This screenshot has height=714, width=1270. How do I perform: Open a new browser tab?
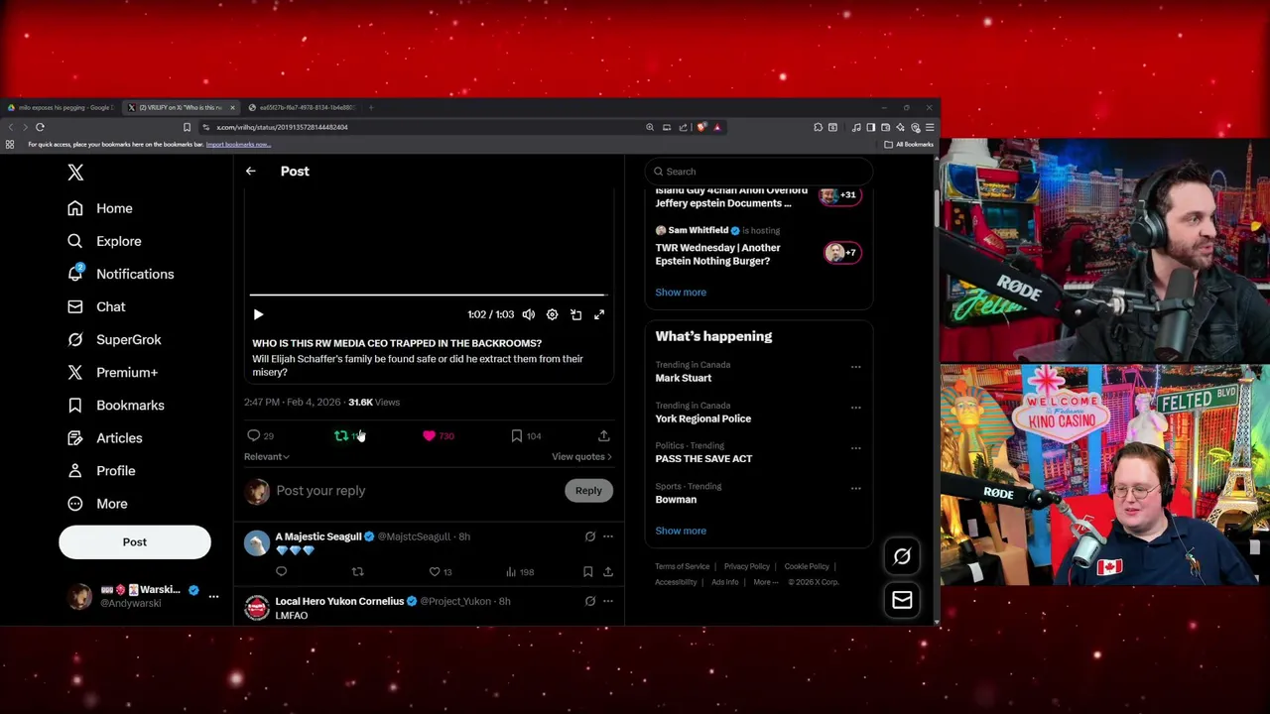click(371, 107)
